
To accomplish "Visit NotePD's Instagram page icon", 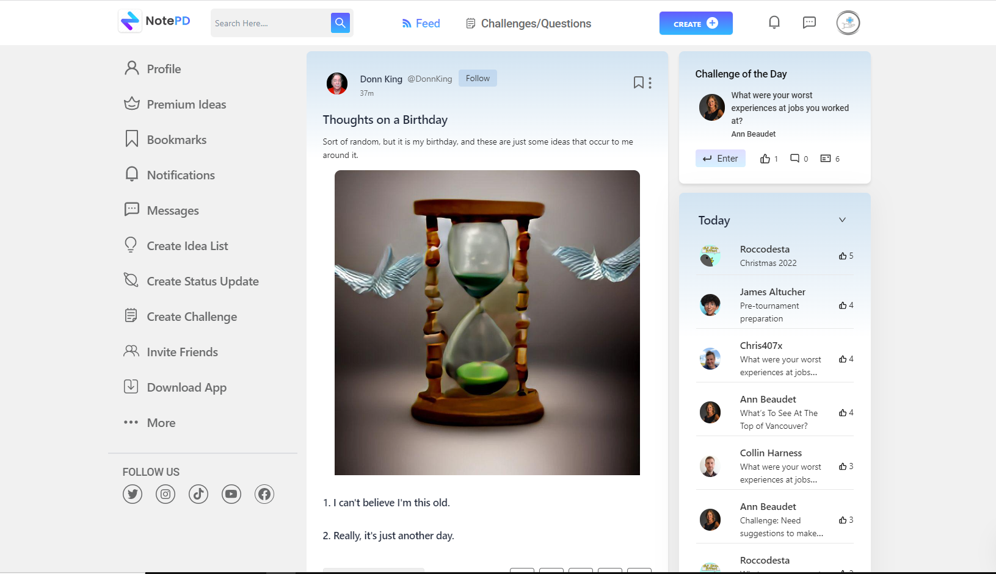I will tap(165, 494).
